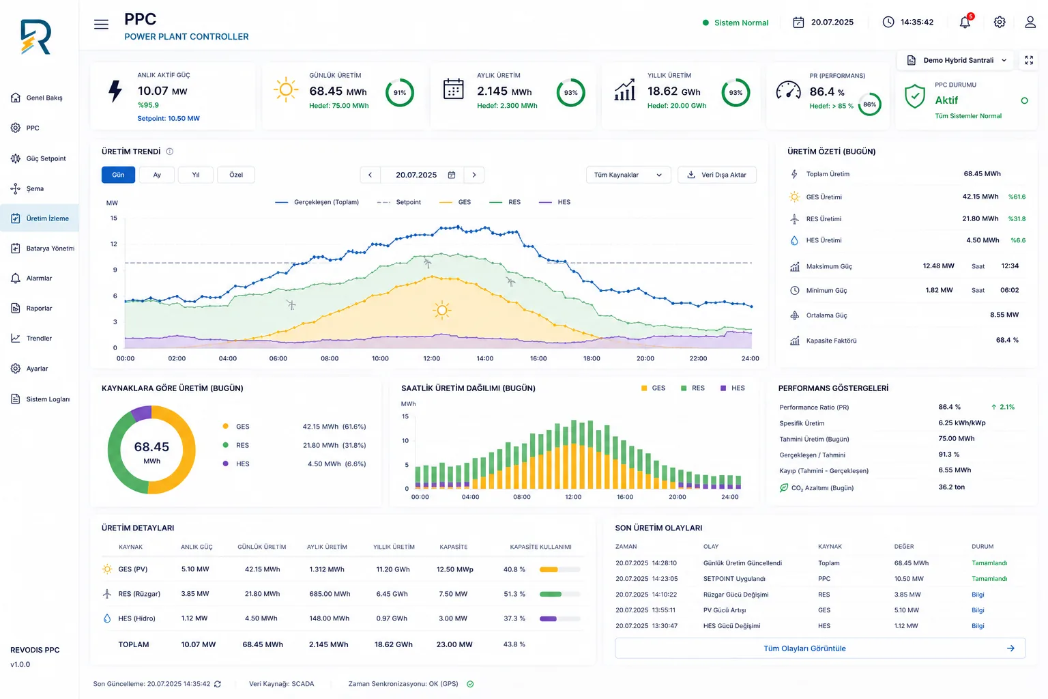Toggle GES series in trend legend
This screenshot has width=1048, height=699.
point(455,202)
